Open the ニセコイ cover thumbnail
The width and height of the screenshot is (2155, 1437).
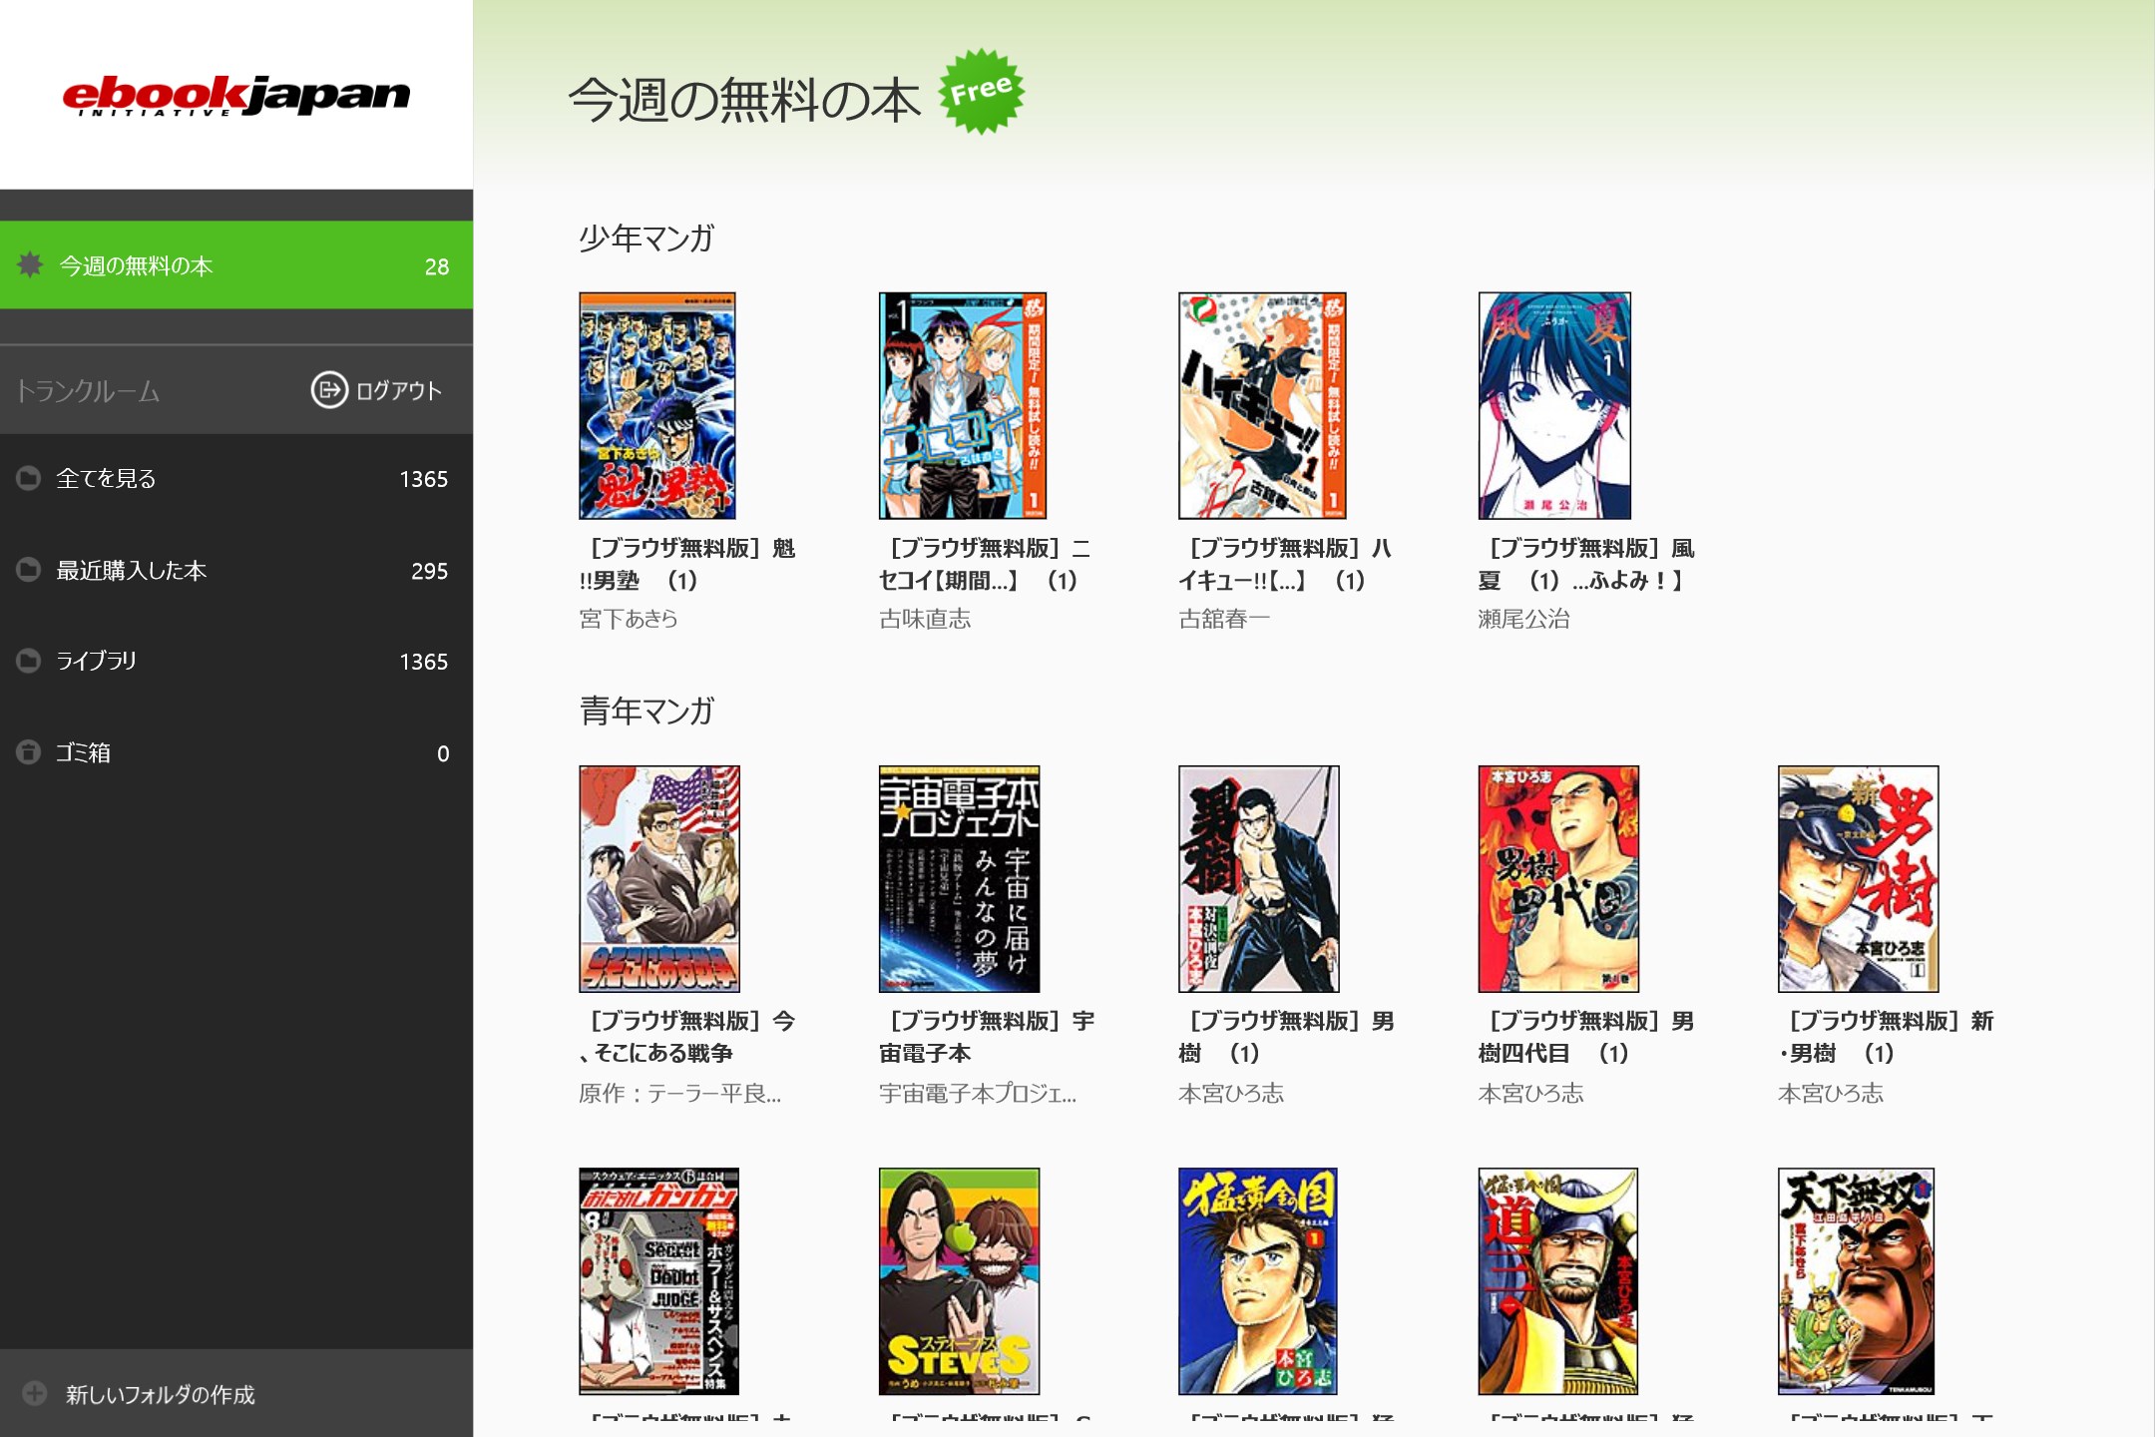(x=962, y=405)
